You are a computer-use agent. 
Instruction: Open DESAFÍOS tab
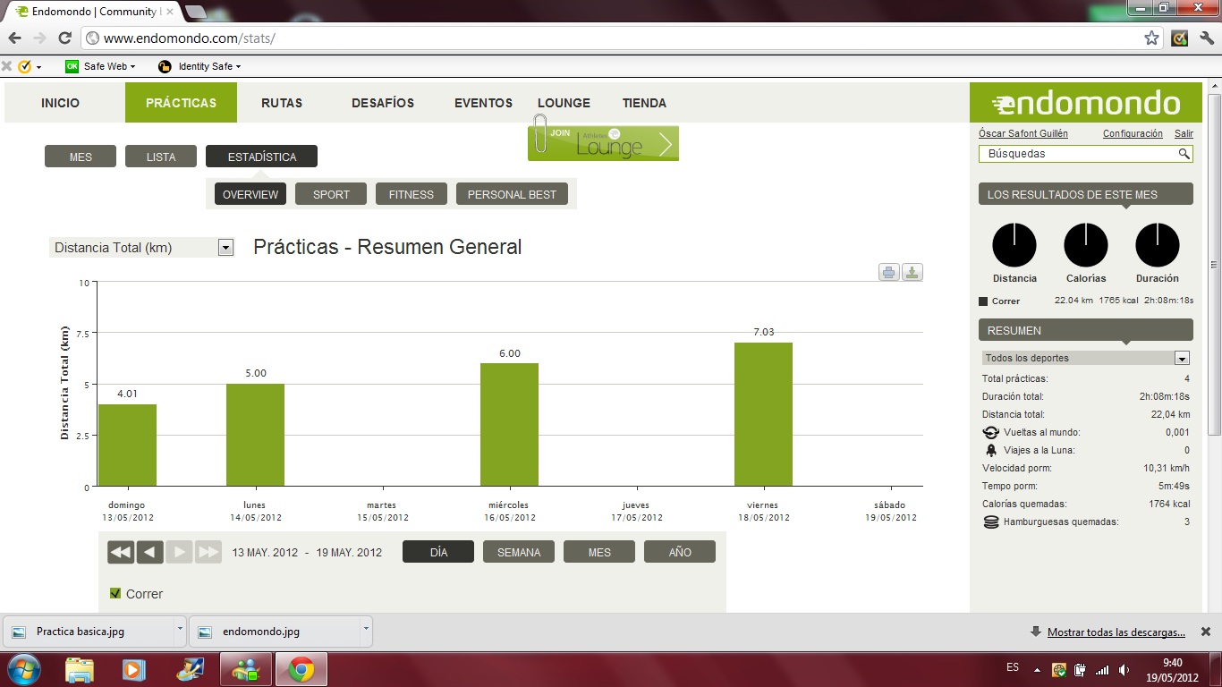pos(383,103)
